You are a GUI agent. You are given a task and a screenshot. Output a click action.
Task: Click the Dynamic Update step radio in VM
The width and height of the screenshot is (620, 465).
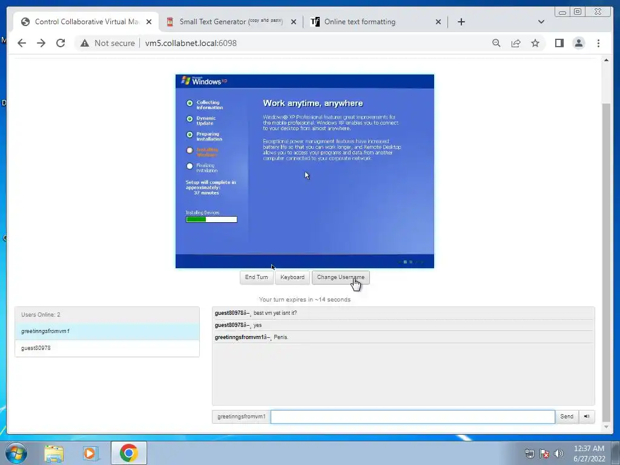coord(190,119)
